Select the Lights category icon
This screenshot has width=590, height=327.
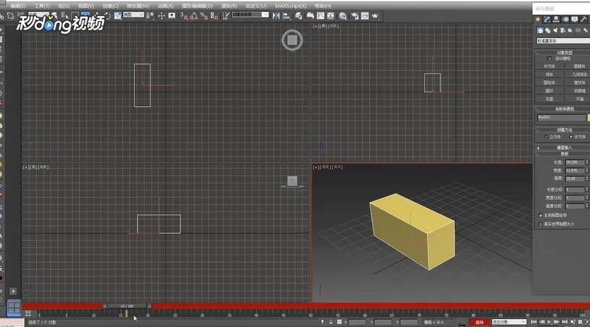pos(555,30)
